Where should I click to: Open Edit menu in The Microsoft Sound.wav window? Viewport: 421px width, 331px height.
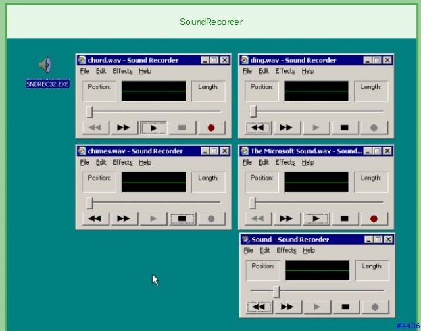click(264, 163)
